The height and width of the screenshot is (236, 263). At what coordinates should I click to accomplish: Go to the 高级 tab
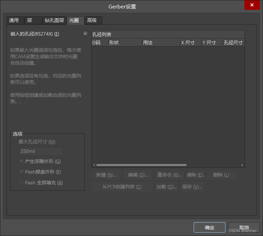click(x=93, y=21)
